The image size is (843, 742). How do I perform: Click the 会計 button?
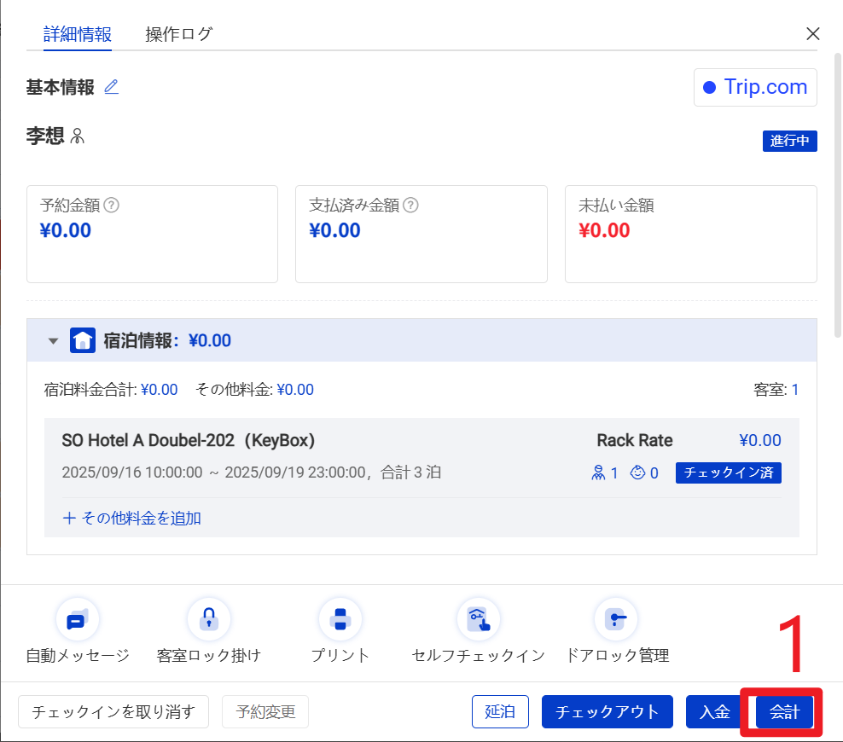pos(784,712)
